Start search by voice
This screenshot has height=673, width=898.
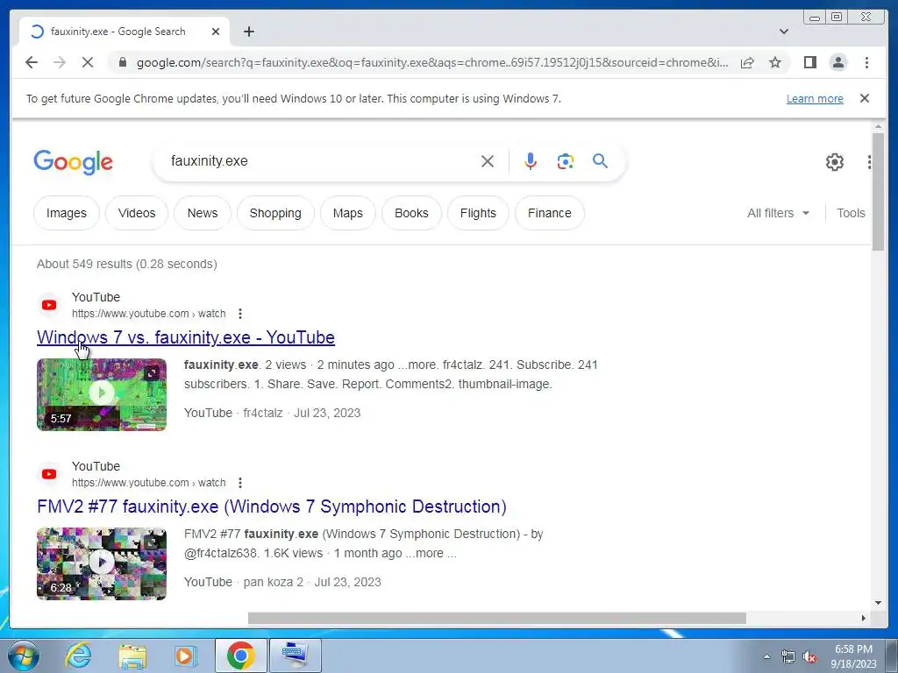pos(531,161)
